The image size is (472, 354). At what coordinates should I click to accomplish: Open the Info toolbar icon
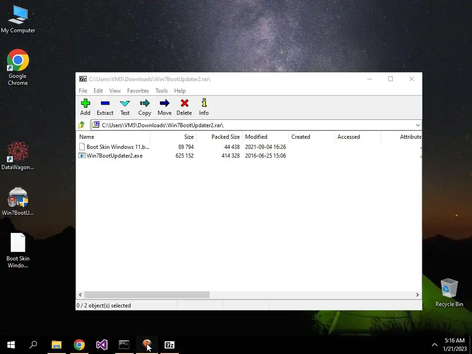(x=204, y=107)
